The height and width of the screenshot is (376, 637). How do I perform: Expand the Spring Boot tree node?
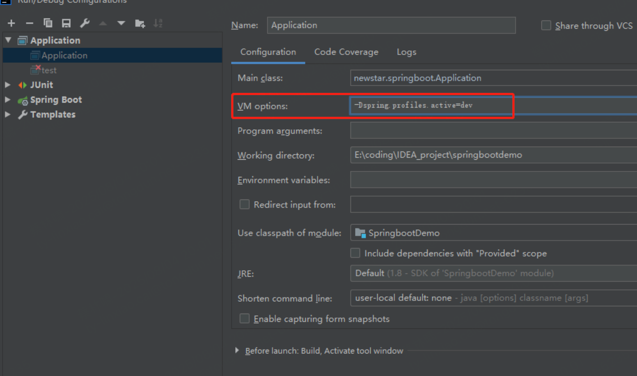[x=7, y=99]
